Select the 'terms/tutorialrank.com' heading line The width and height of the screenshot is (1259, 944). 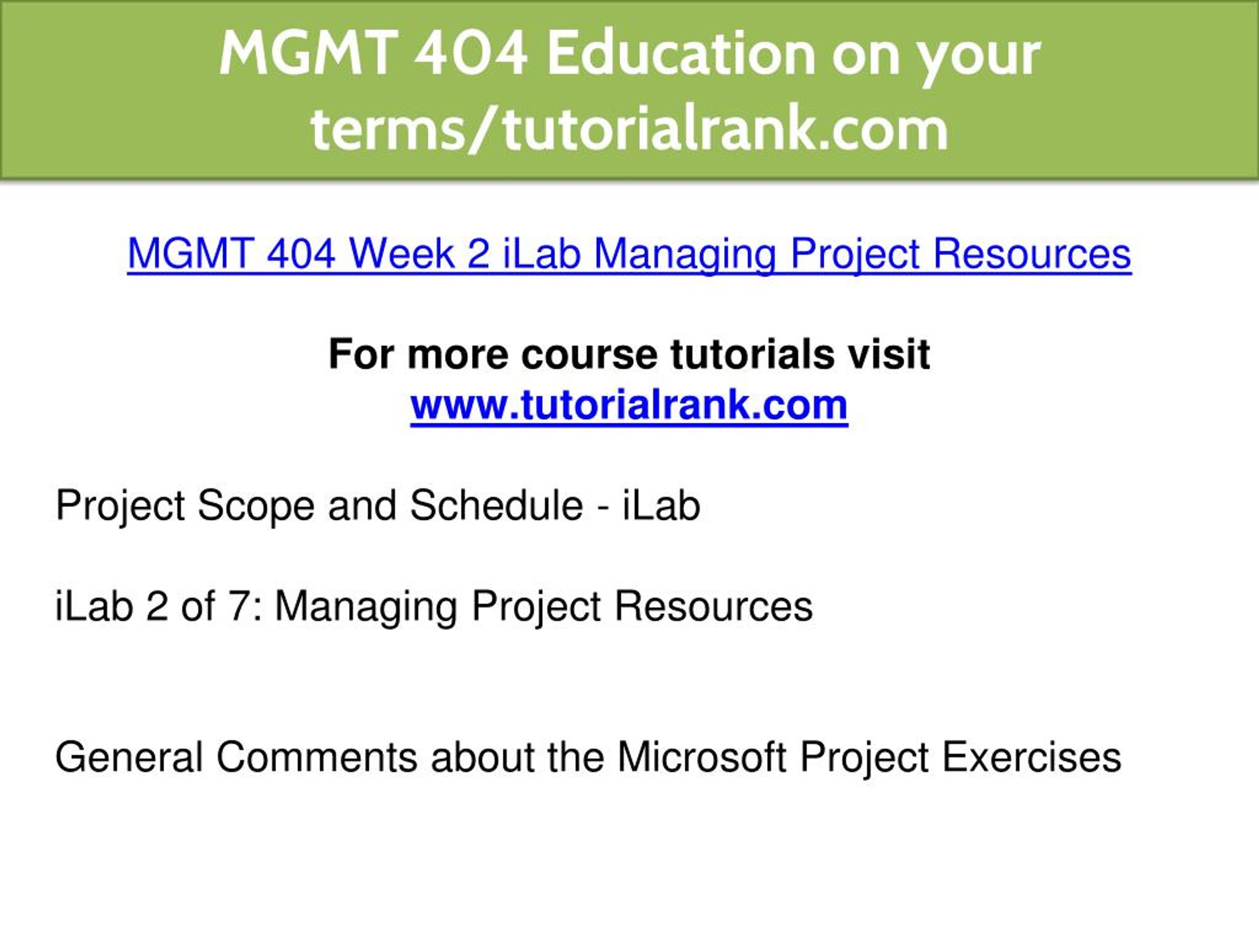click(629, 130)
